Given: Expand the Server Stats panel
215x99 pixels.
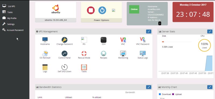Looking at the screenshot, I should [210, 31].
